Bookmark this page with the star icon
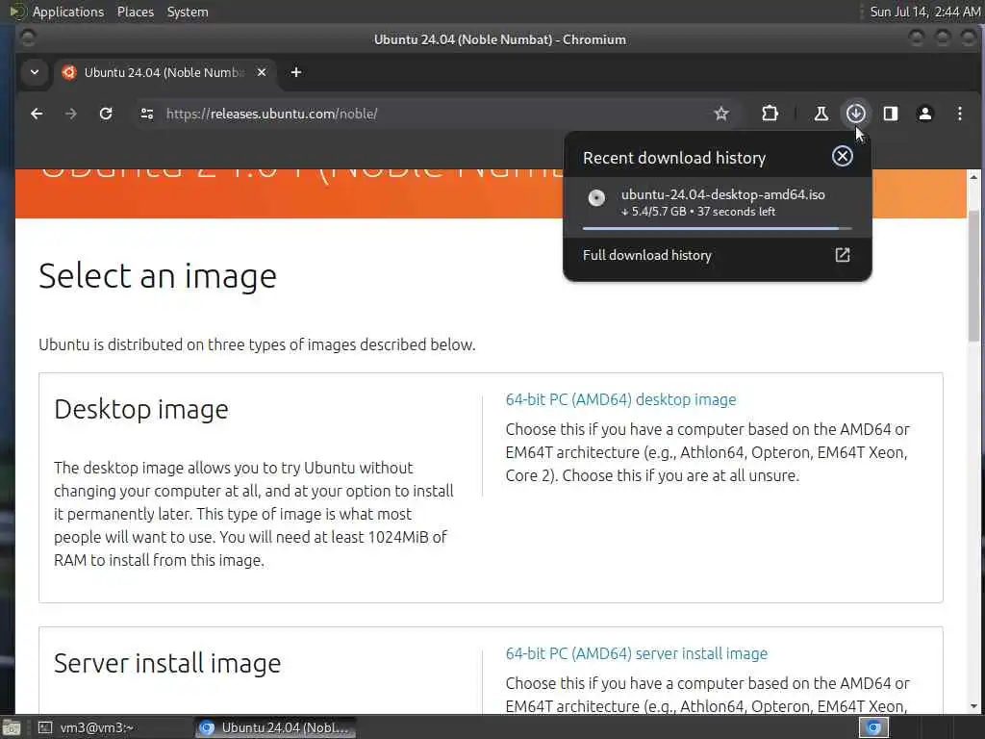985x739 pixels. (x=721, y=114)
